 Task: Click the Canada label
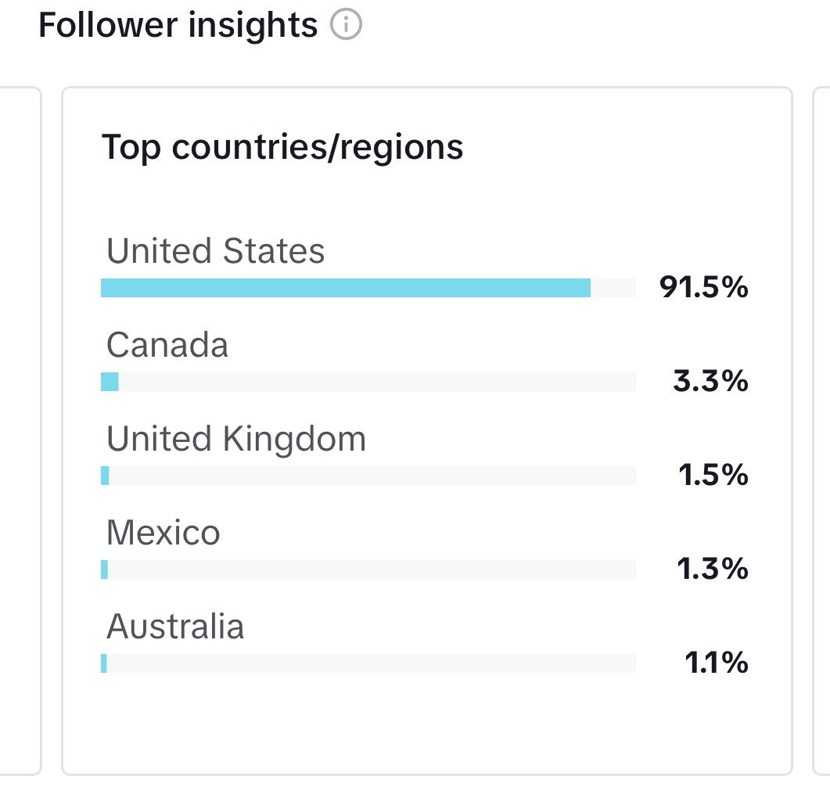point(167,345)
